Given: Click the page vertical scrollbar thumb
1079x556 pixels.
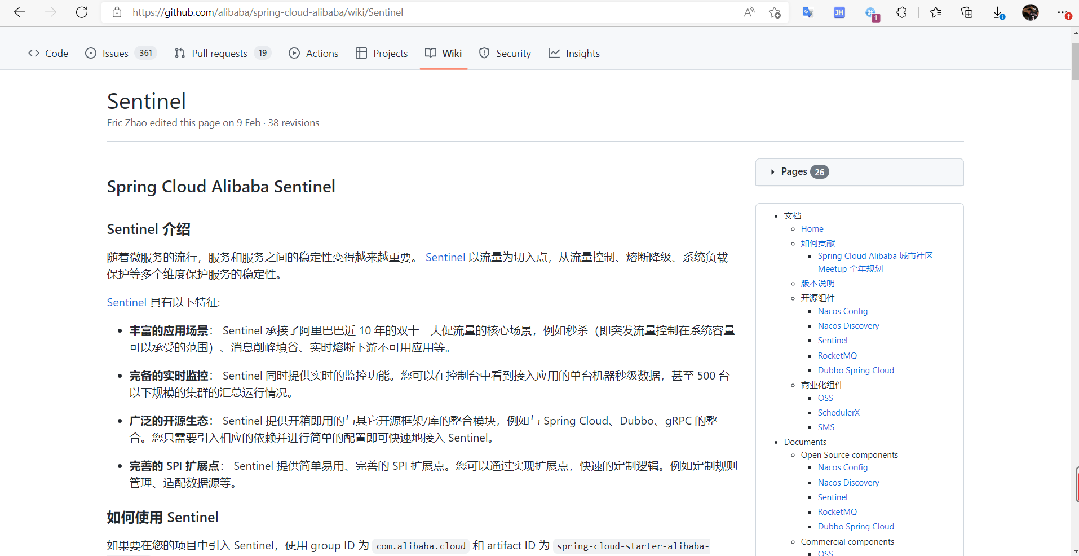Looking at the screenshot, I should [x=1075, y=61].
